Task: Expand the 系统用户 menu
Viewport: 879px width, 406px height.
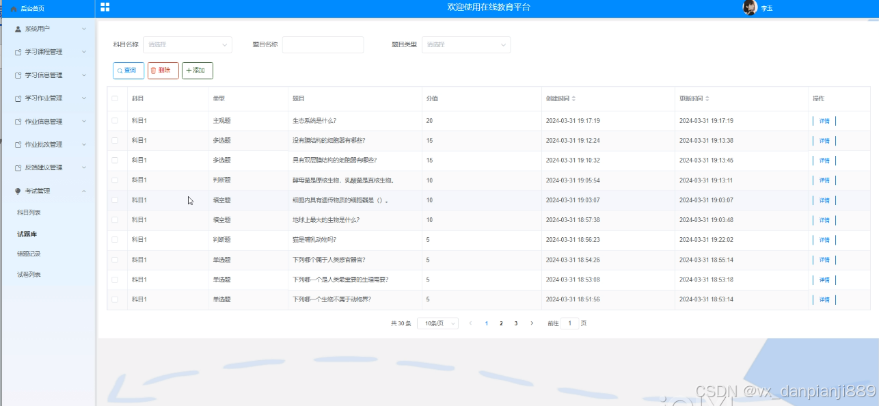Action: (x=84, y=29)
